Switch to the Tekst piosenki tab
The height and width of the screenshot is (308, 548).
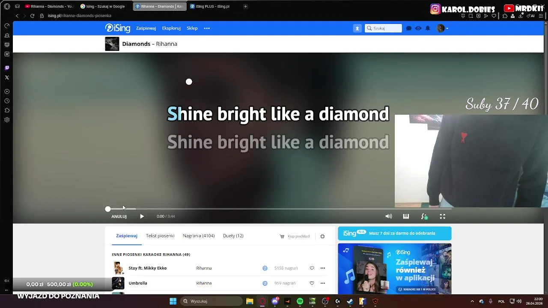tap(160, 236)
